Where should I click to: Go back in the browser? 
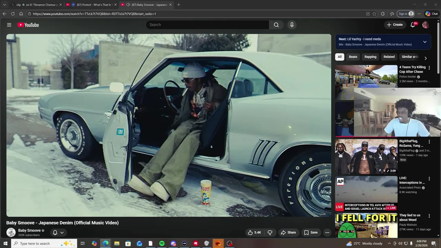(4, 14)
